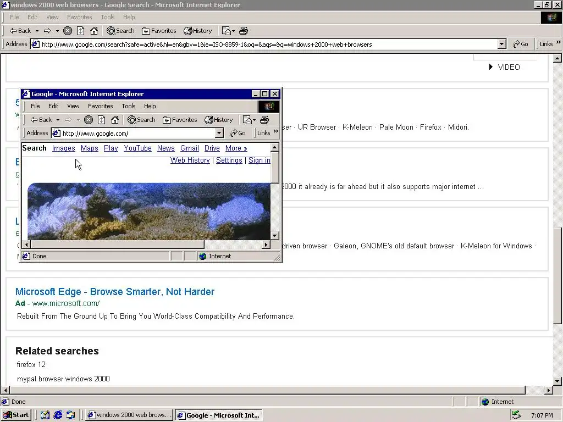Open Play link on Google page
This screenshot has height=422, width=563.
111,148
